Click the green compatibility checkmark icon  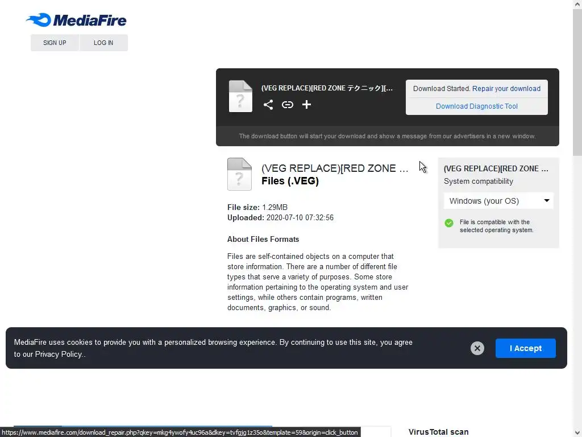[x=449, y=223]
